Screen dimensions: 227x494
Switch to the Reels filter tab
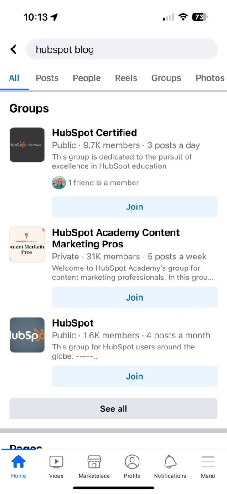[x=126, y=78]
